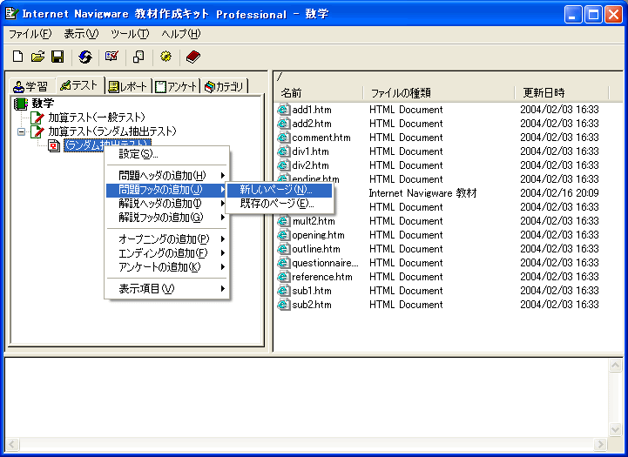628x457 pixels.
Task: Click the comment.htm file icon
Action: pyautogui.click(x=284, y=138)
